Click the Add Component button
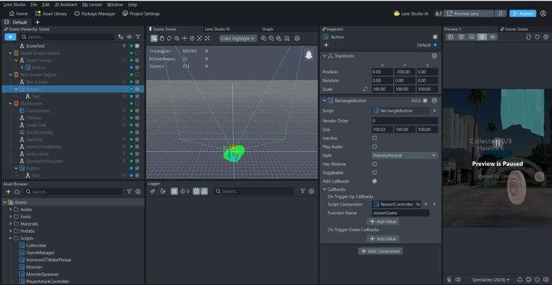This screenshot has width=552, height=285. (x=381, y=252)
